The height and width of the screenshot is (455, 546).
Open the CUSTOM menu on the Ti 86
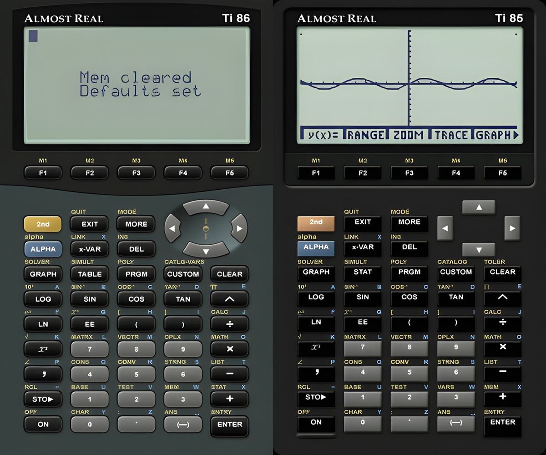click(183, 274)
